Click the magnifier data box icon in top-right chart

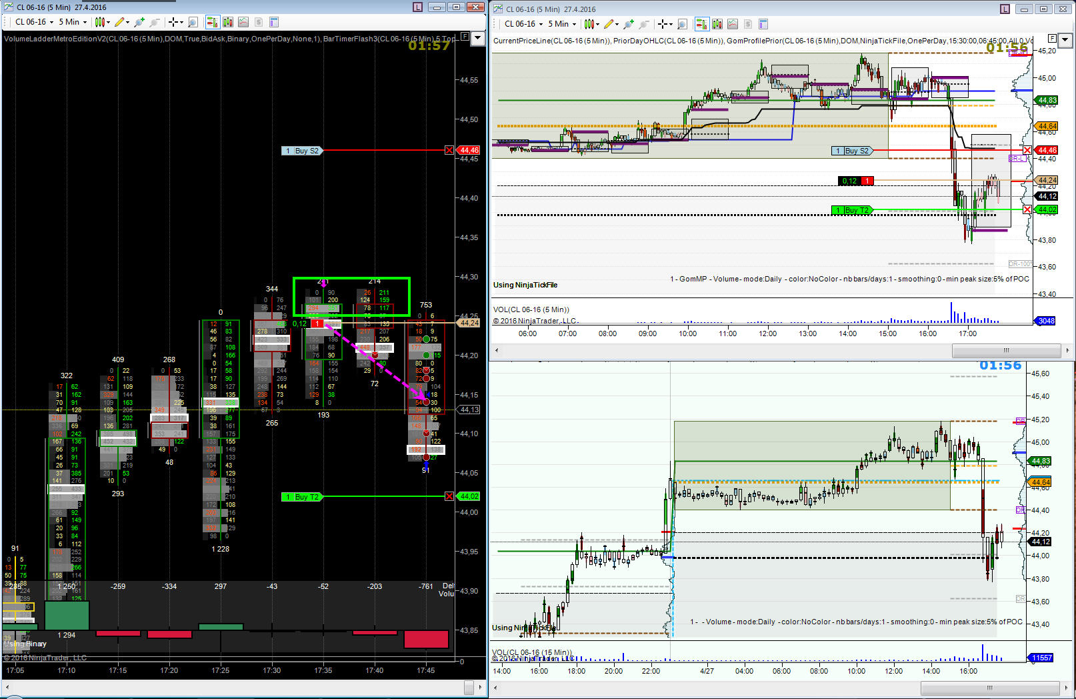tap(682, 24)
